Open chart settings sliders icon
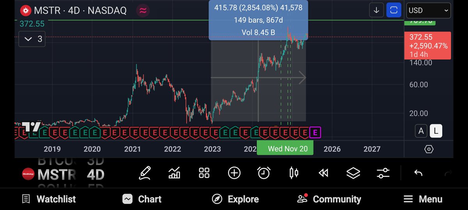Screen dimensions: 468x210 383,173
